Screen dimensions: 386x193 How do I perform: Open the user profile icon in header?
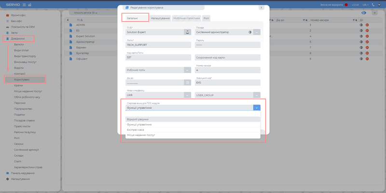pos(380,5)
